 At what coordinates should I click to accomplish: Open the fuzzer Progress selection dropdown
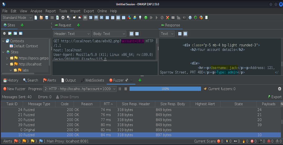80,89
